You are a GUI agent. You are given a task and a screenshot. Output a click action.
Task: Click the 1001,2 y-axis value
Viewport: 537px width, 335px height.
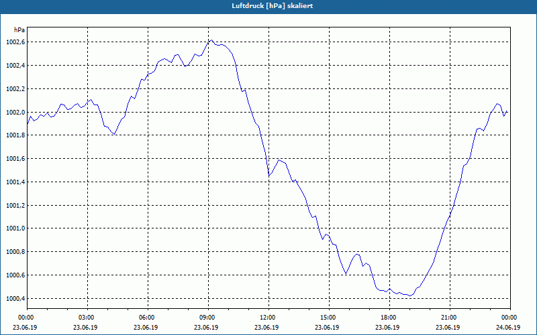[15, 206]
